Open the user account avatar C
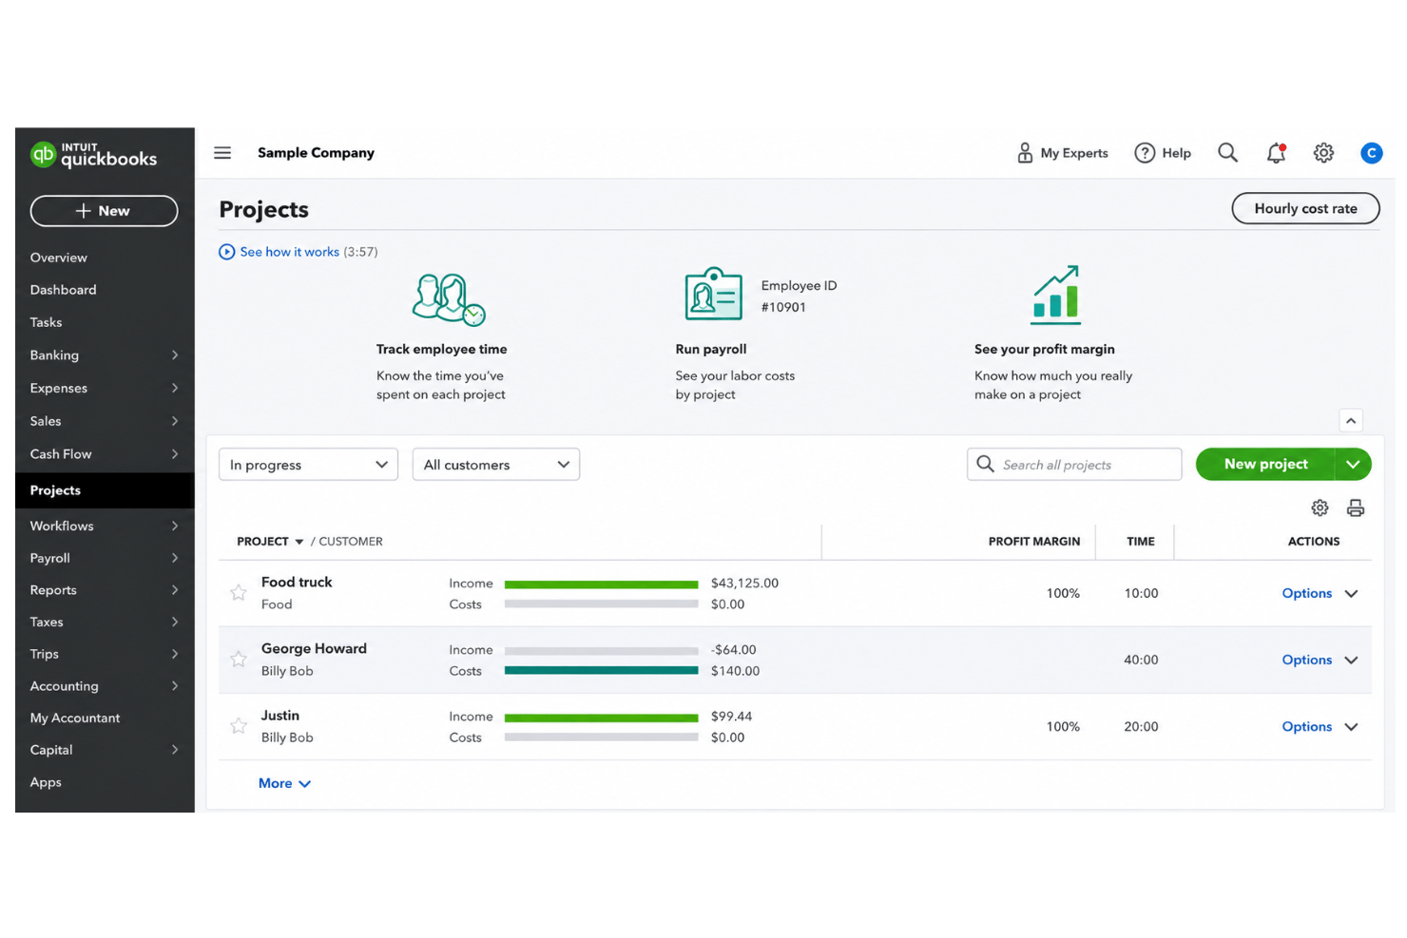This screenshot has width=1407, height=938. click(x=1371, y=153)
